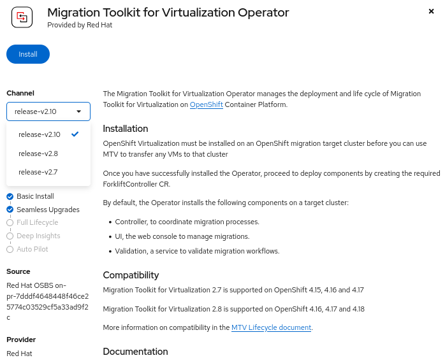Click the Compatibility section heading
This screenshot has width=445, height=358.
(131, 275)
